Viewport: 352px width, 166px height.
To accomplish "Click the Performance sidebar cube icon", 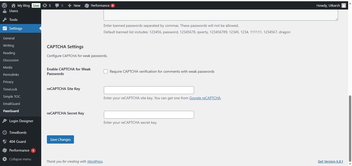I will click(x=5, y=150).
